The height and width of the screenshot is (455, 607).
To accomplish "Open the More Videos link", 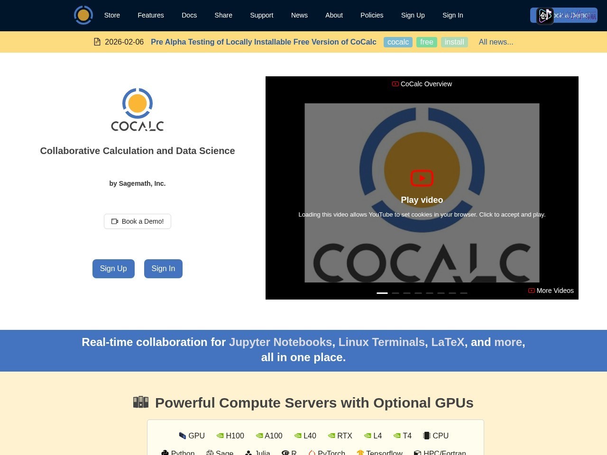I will [x=551, y=291].
